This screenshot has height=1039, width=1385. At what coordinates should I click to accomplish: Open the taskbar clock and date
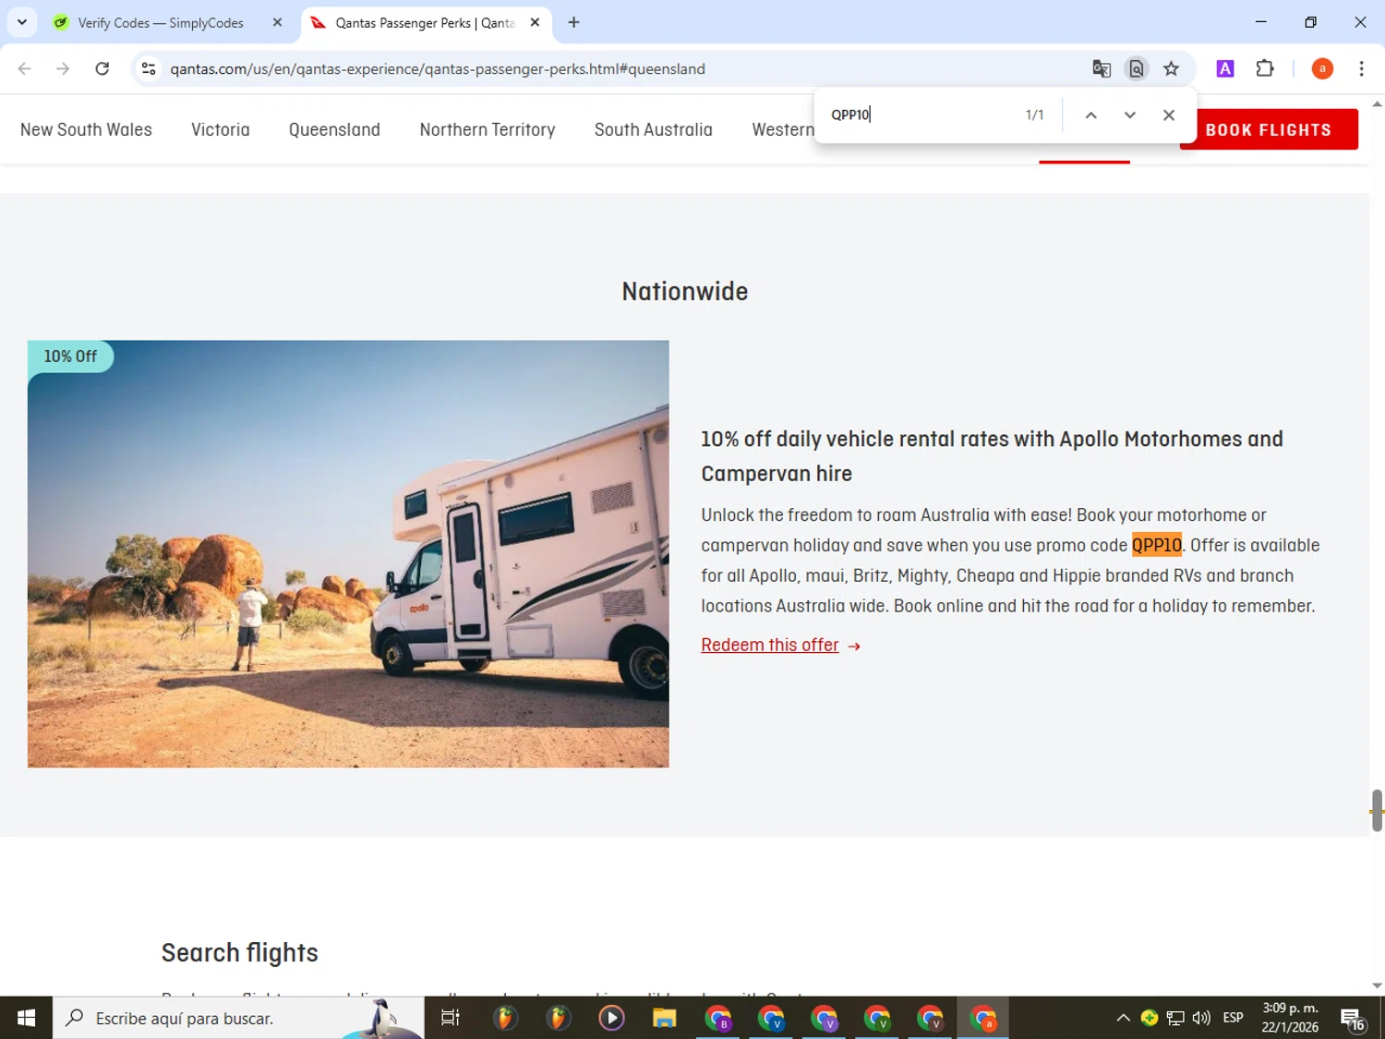[x=1290, y=1018]
